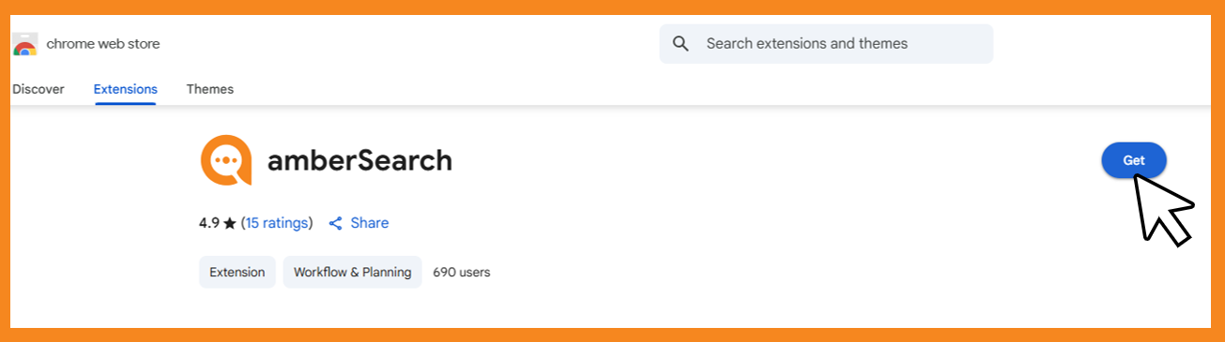Click the 690 users count text
Image resolution: width=1225 pixels, height=342 pixels.
[x=462, y=273]
